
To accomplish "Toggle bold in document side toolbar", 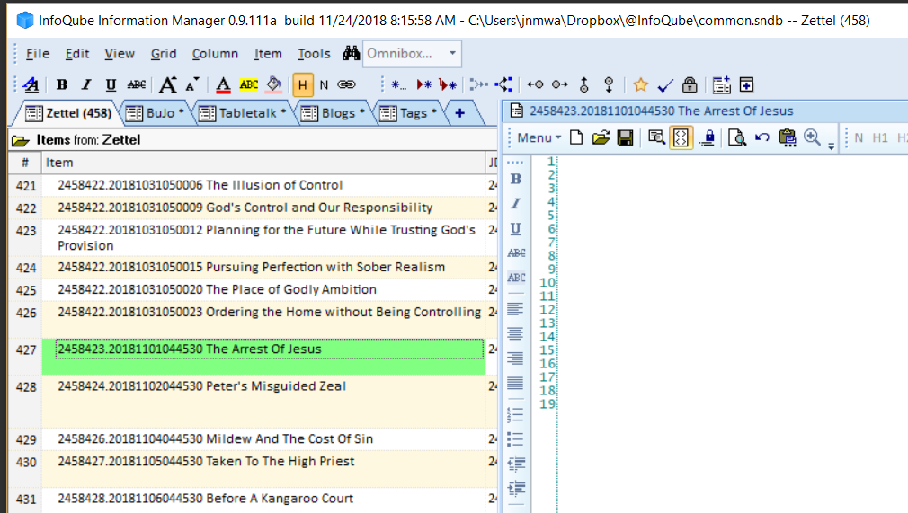I will pos(515,179).
